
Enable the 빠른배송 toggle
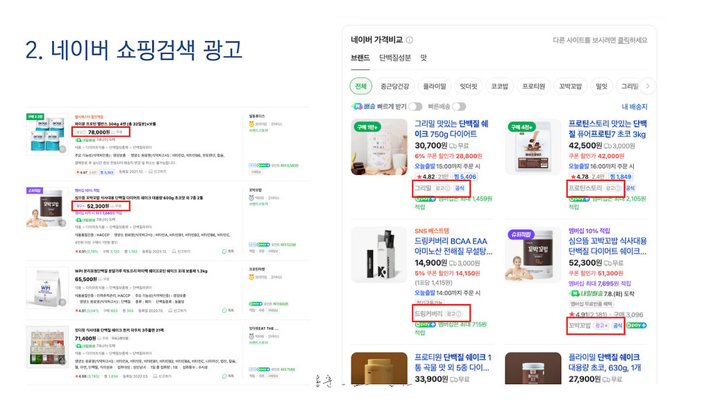pyautogui.click(x=459, y=106)
